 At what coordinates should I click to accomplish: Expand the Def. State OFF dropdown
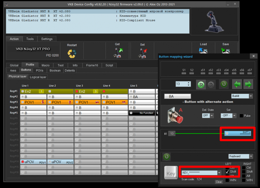pos(212,116)
